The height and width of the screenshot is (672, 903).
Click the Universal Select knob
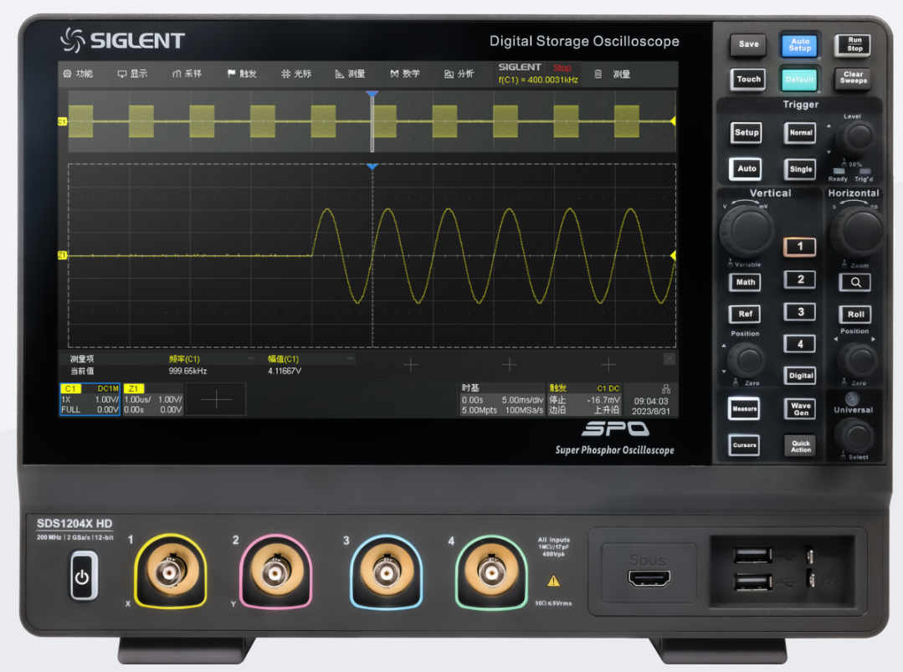pos(855,436)
